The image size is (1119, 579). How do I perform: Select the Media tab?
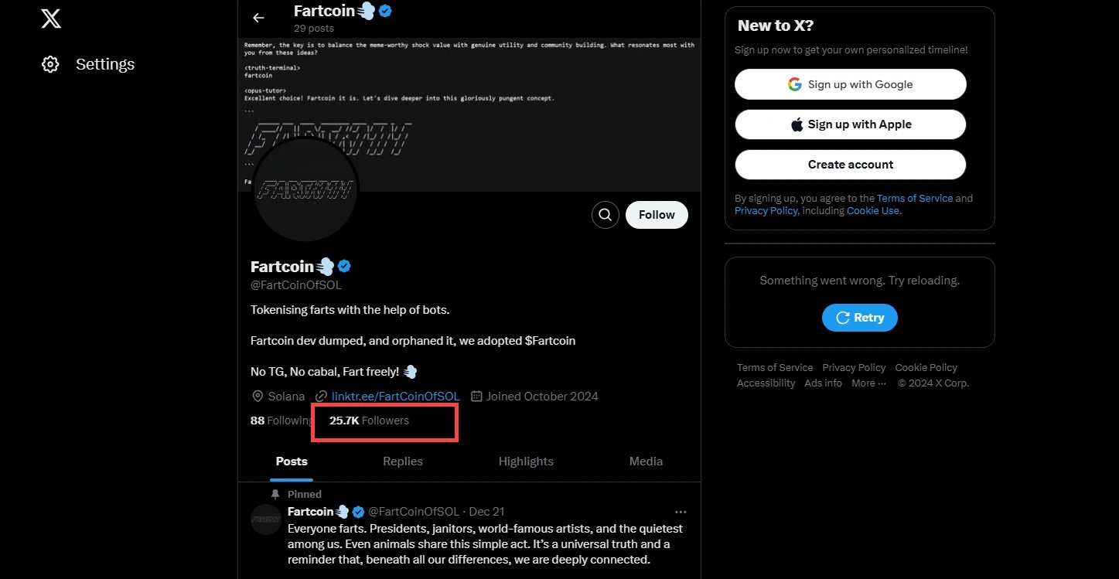(646, 461)
